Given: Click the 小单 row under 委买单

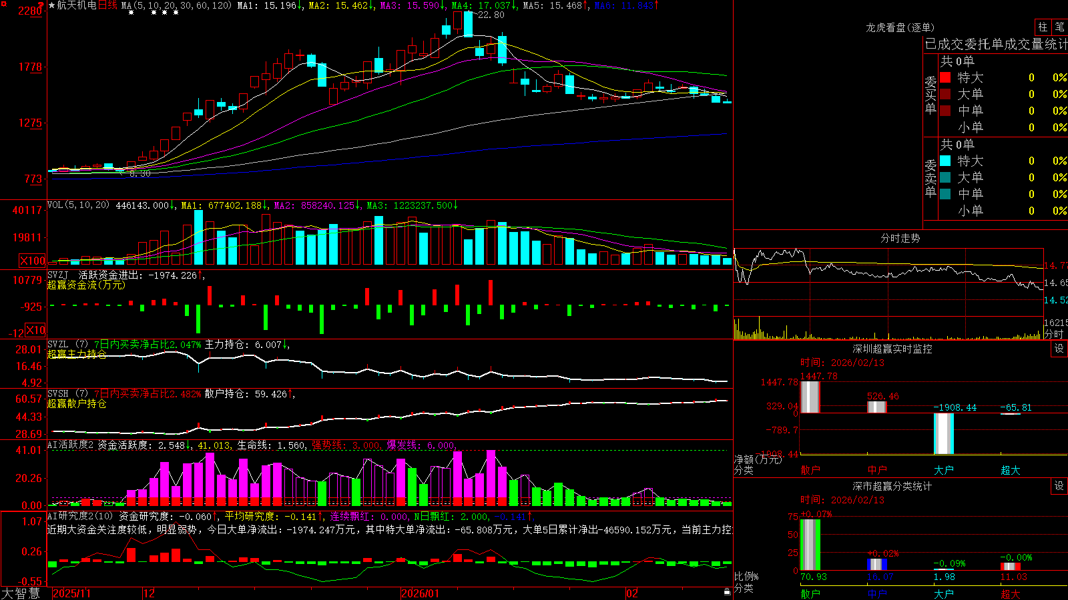Looking at the screenshot, I should [1003, 127].
